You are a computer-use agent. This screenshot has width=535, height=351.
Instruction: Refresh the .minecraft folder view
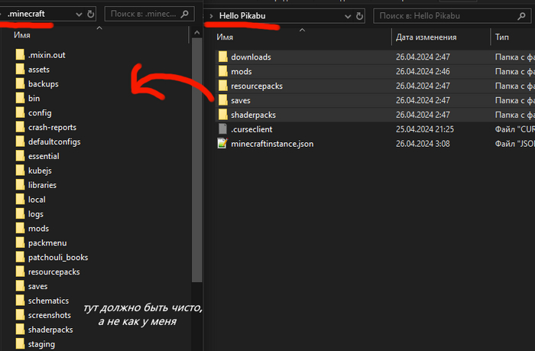pos(90,14)
